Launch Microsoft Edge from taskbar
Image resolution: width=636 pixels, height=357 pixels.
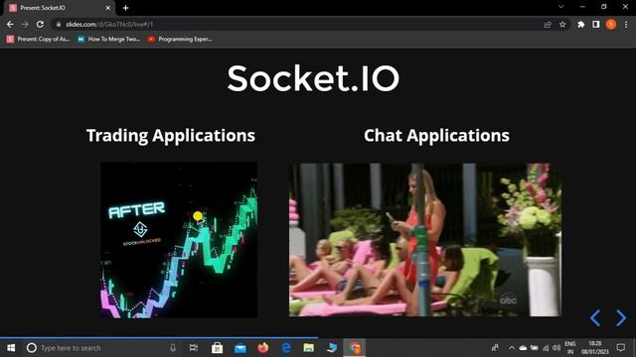click(x=286, y=348)
